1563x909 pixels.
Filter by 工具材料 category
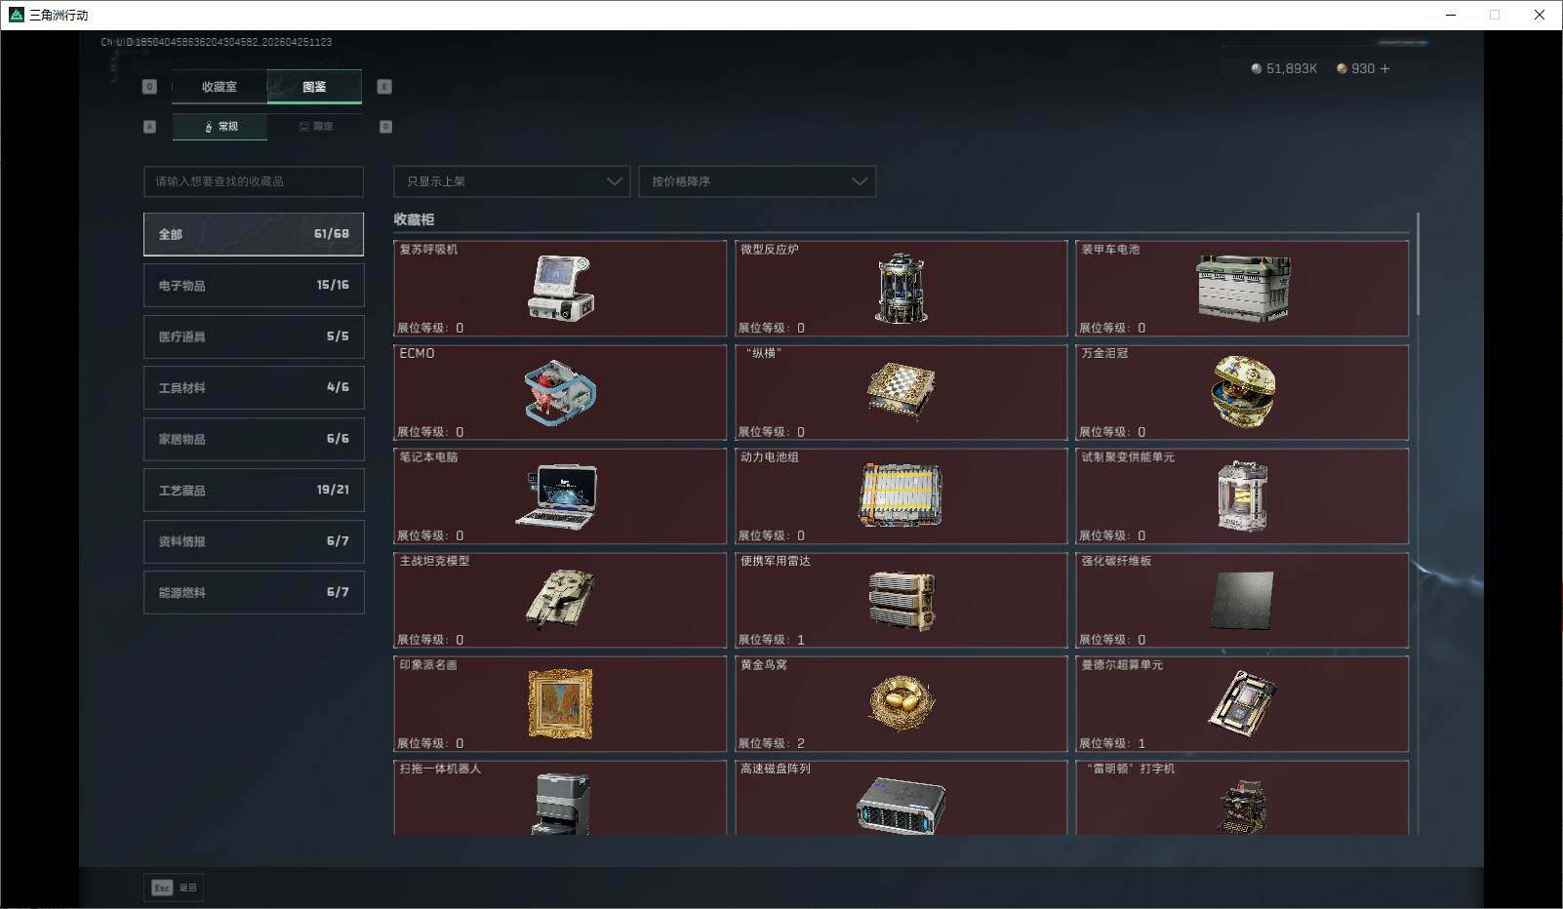tap(254, 388)
